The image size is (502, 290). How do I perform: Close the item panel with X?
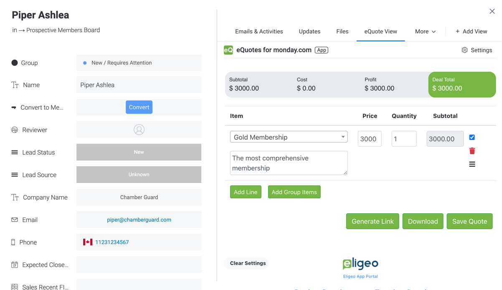[492, 11]
